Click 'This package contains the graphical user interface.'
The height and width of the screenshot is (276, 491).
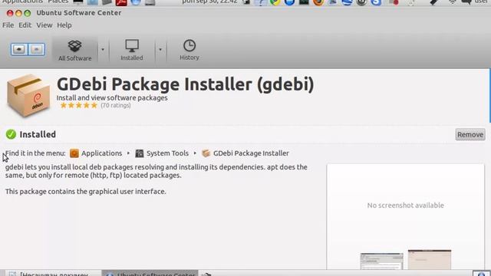click(x=85, y=192)
